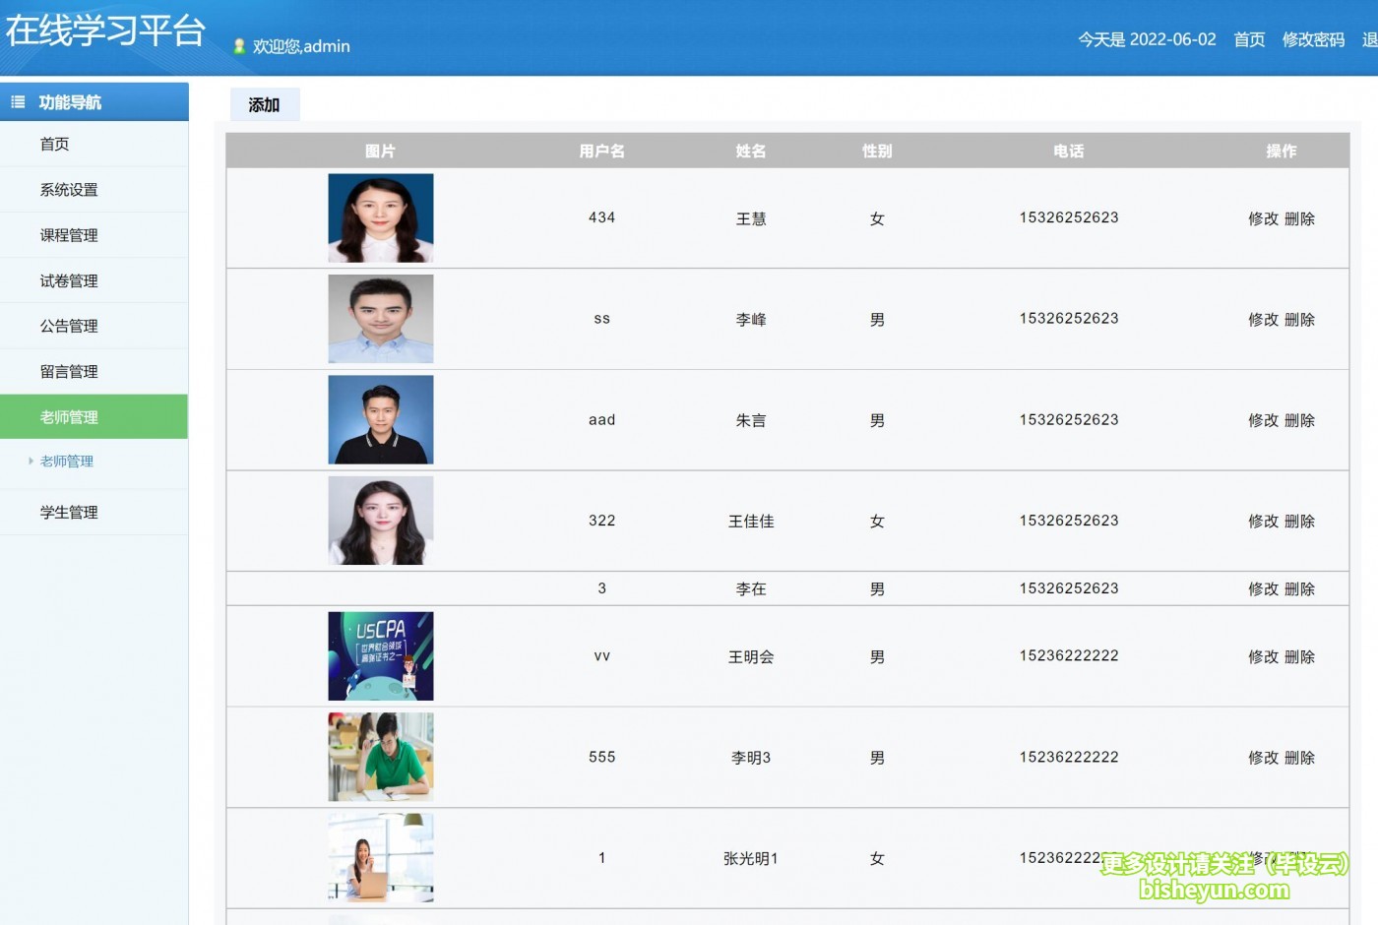The image size is (1378, 925).
Task: Click 修改 in 朱言 row
Action: click(1263, 420)
